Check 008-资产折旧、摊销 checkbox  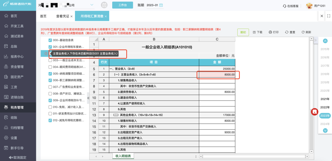[50, 94]
